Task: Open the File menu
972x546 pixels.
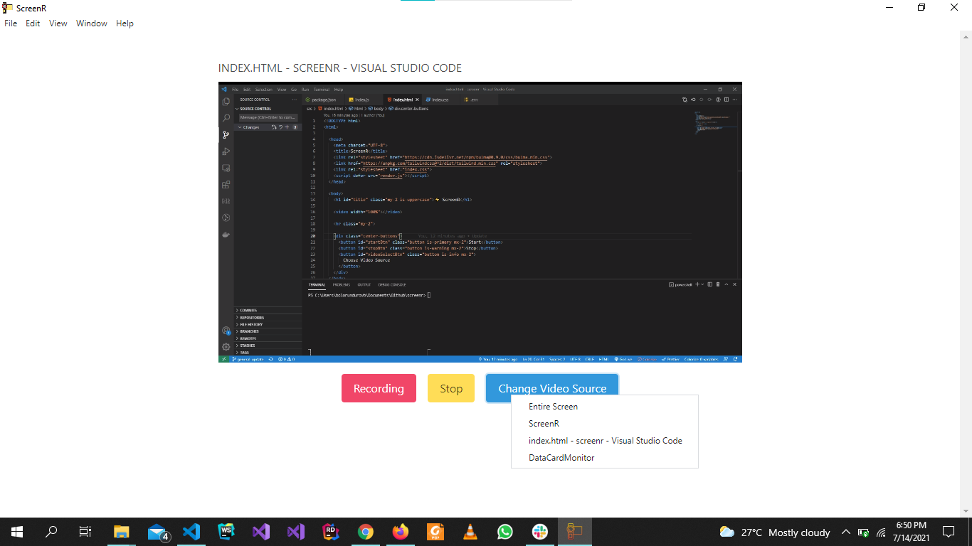Action: point(11,23)
